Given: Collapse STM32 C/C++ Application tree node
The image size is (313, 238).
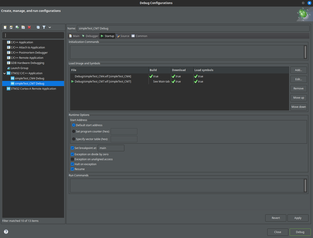Looking at the screenshot, I should click(x=4, y=73).
